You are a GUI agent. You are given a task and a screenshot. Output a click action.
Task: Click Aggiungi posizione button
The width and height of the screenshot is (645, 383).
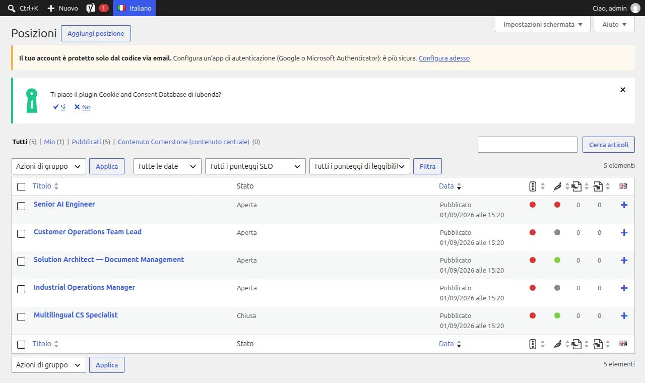click(96, 33)
